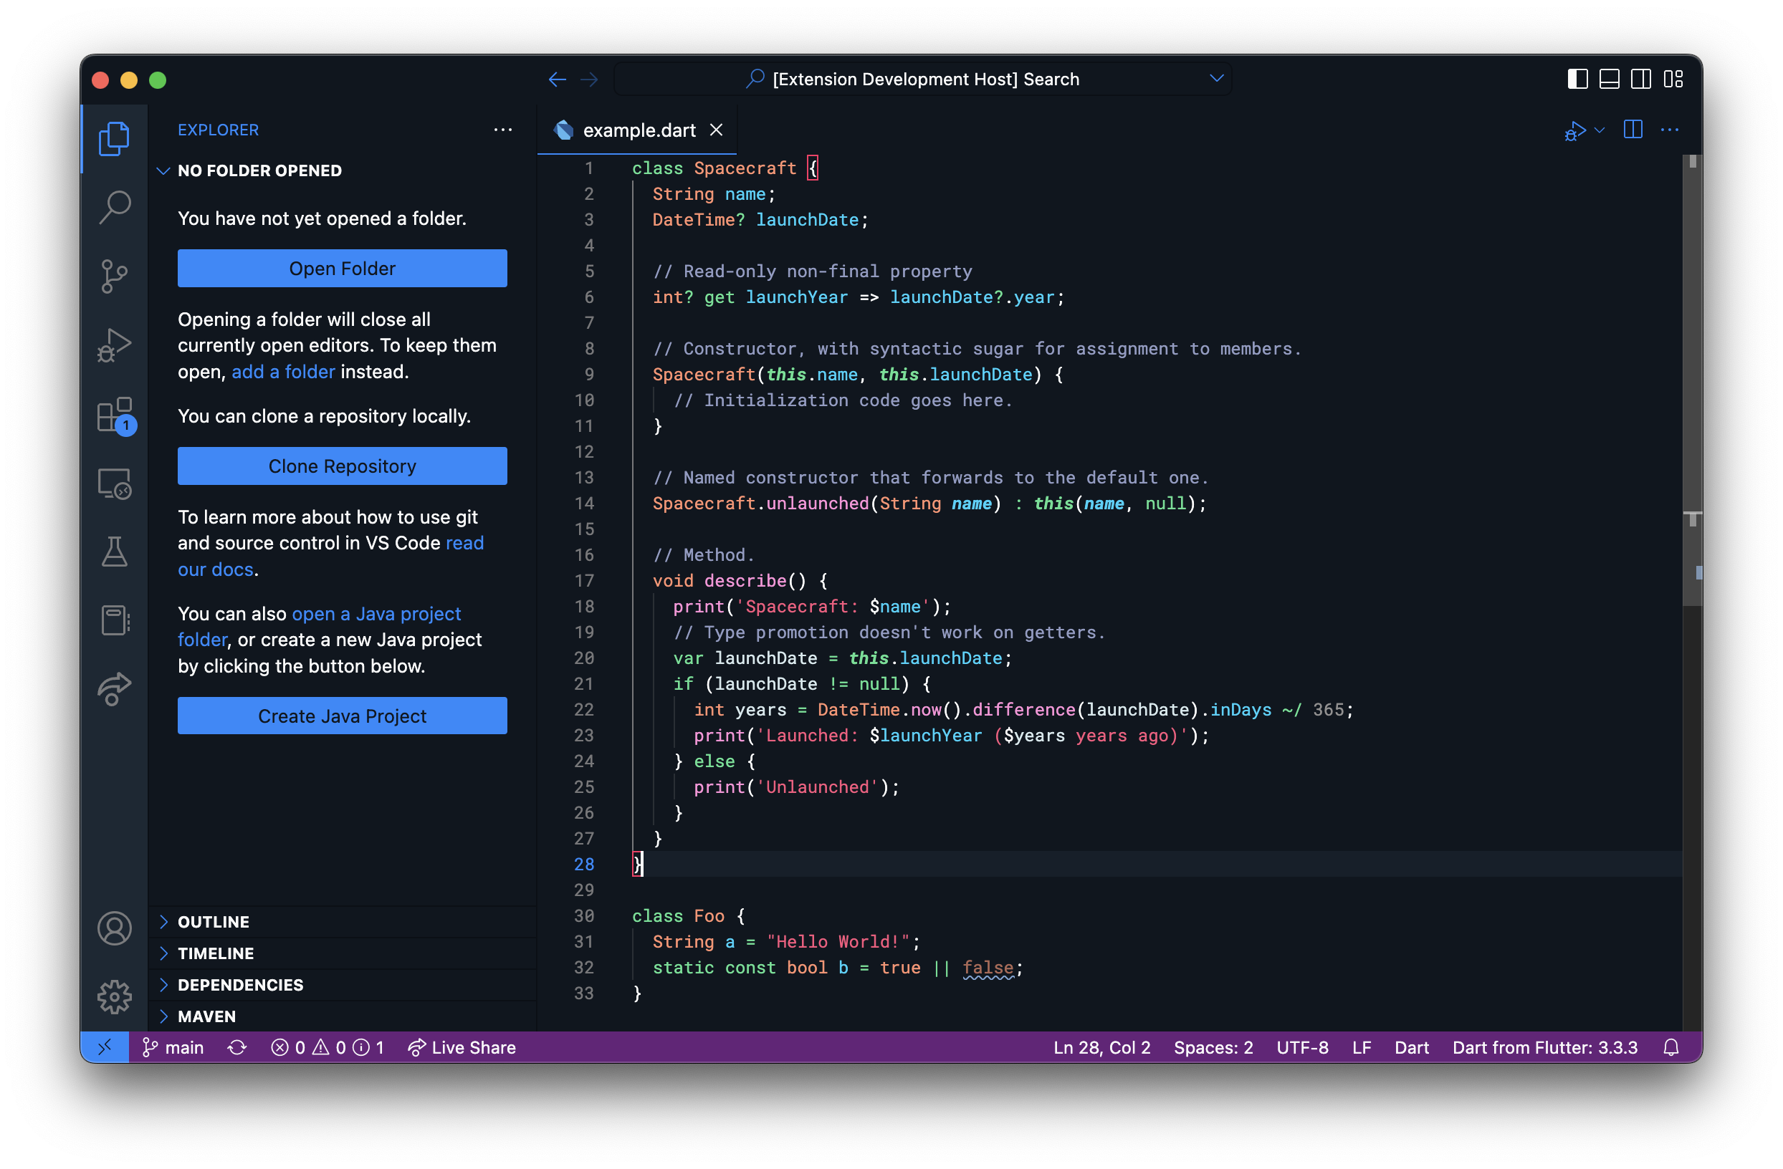Open the Remote Explorer view

[114, 484]
